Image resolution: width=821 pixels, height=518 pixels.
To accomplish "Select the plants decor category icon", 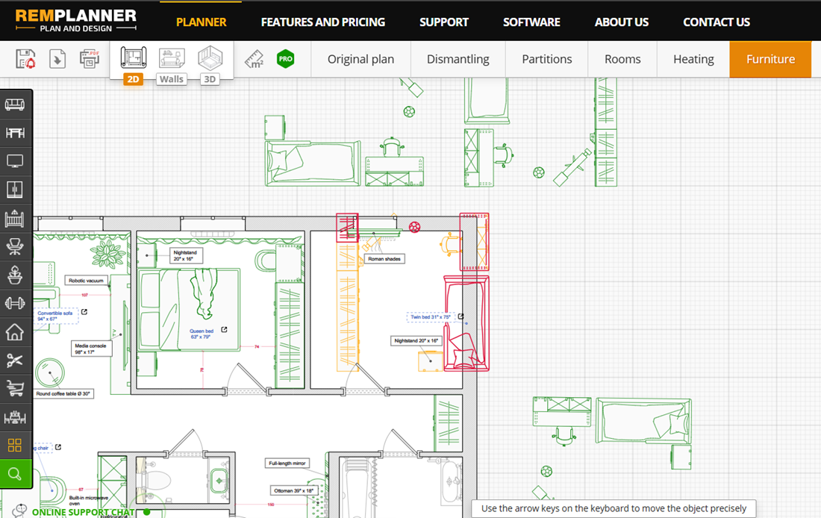I will tap(15, 274).
